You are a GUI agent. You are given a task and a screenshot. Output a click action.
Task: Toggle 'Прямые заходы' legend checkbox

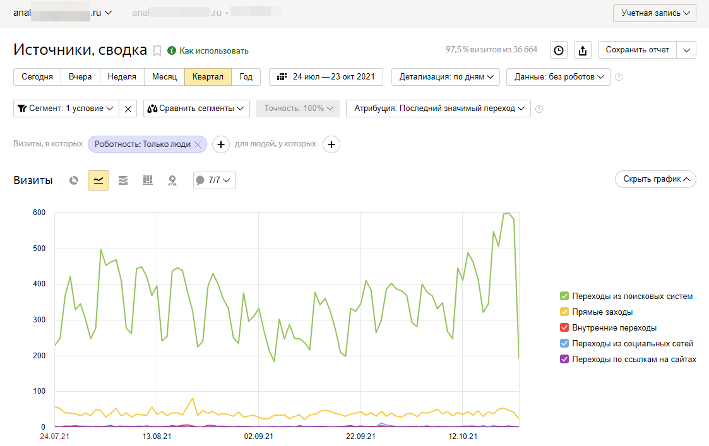[564, 312]
